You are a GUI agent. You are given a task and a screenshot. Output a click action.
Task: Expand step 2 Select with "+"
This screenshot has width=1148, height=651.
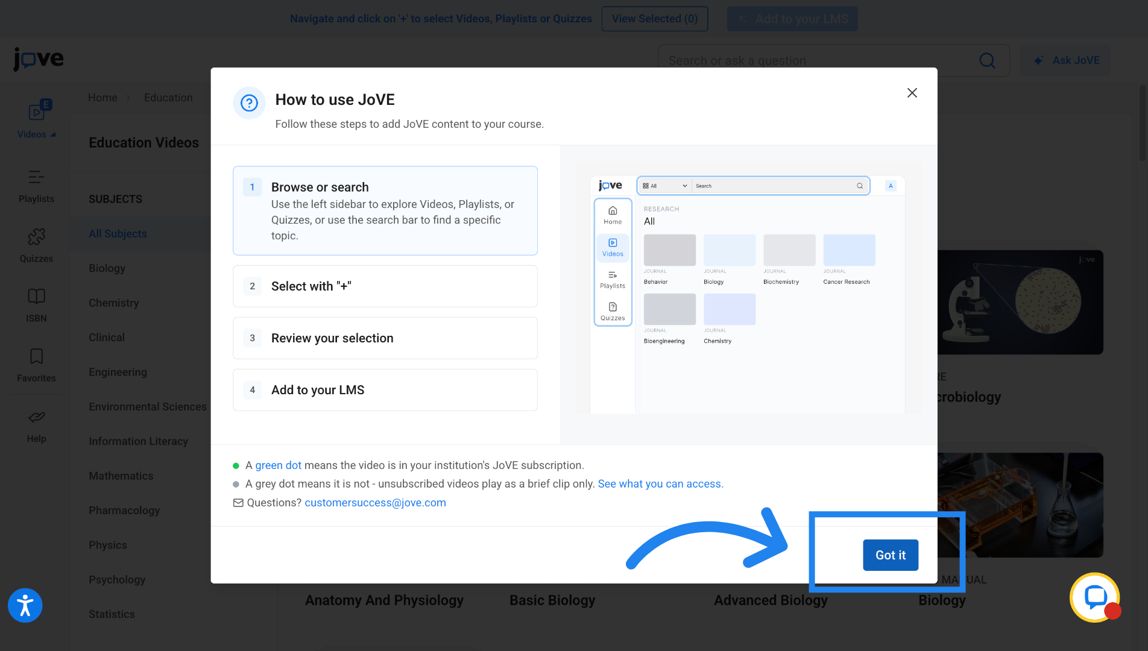coord(385,286)
